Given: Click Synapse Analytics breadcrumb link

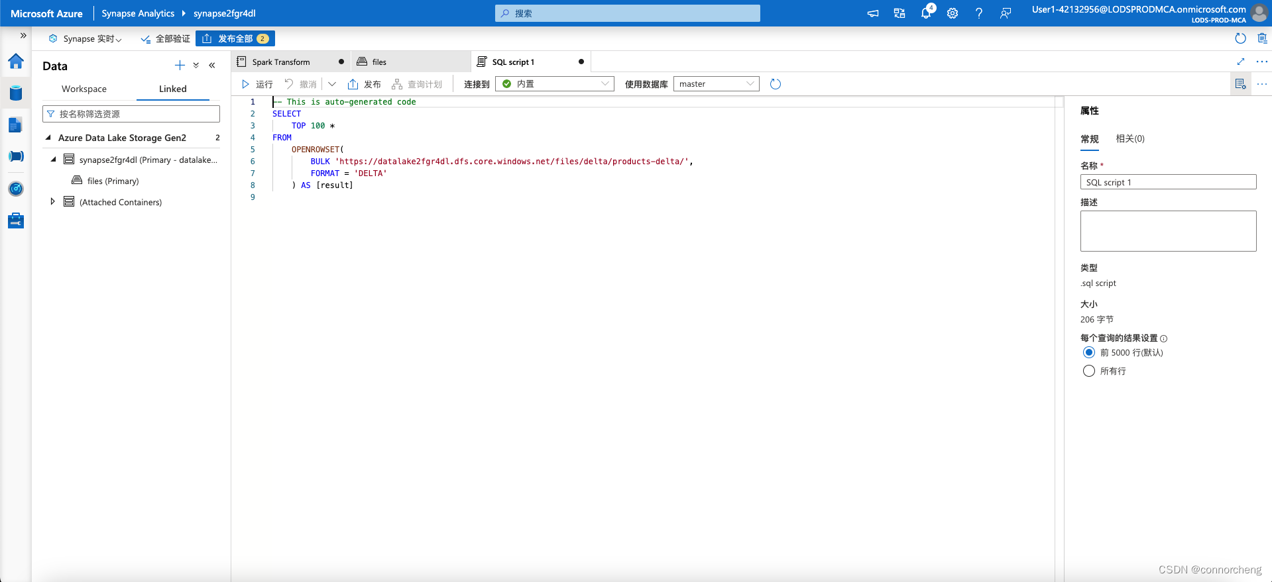Looking at the screenshot, I should 138,13.
